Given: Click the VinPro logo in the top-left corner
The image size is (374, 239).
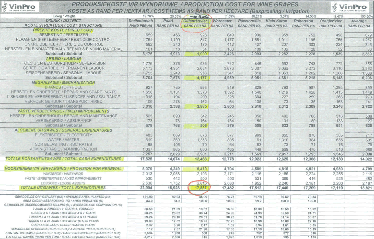Looking at the screenshot, I should [20, 7].
